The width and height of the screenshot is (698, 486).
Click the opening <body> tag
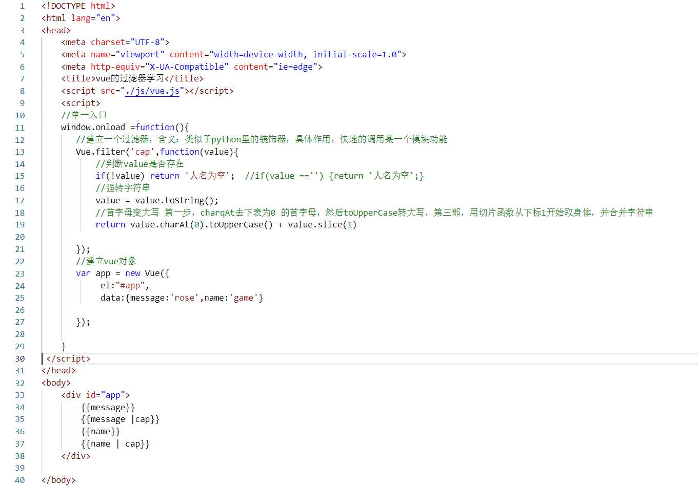point(56,383)
